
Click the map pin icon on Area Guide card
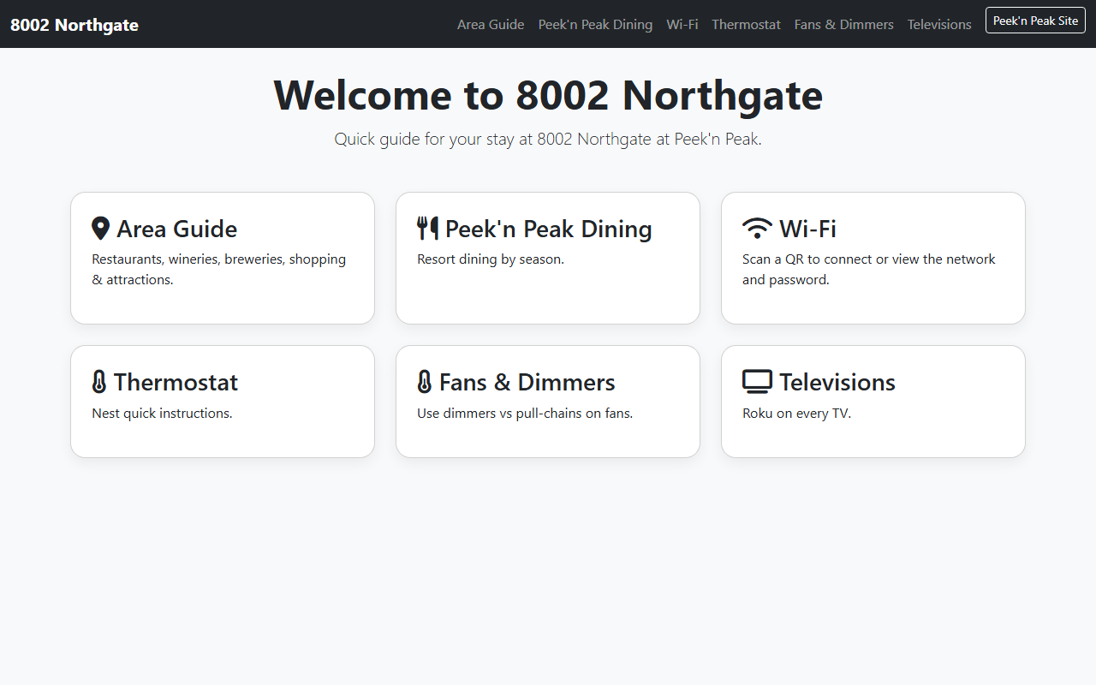[x=100, y=229]
